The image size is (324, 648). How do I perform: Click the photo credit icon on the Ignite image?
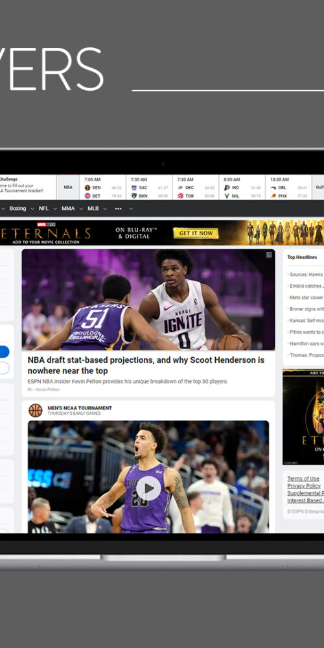269,255
